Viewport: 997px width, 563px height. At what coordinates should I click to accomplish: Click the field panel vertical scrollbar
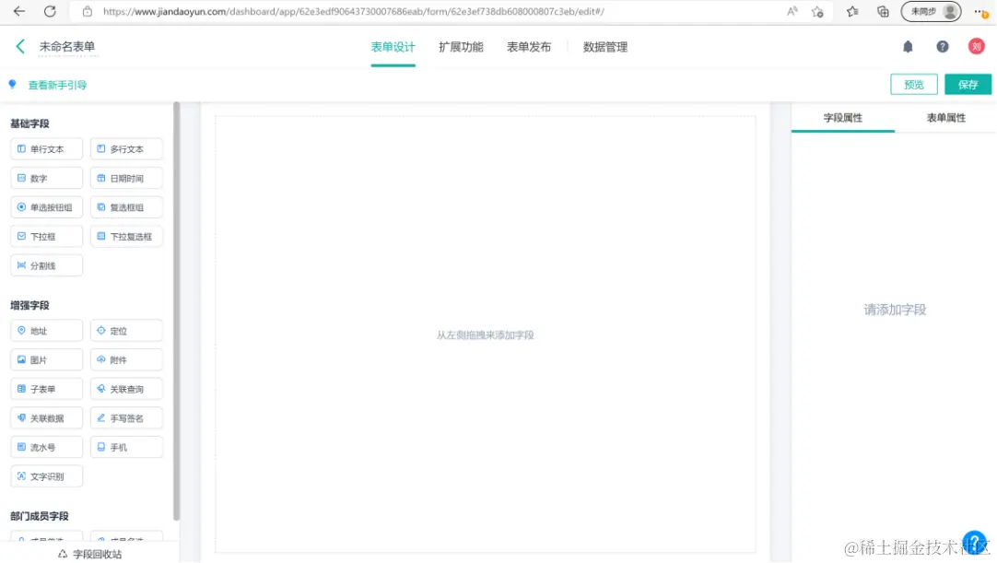[176, 311]
